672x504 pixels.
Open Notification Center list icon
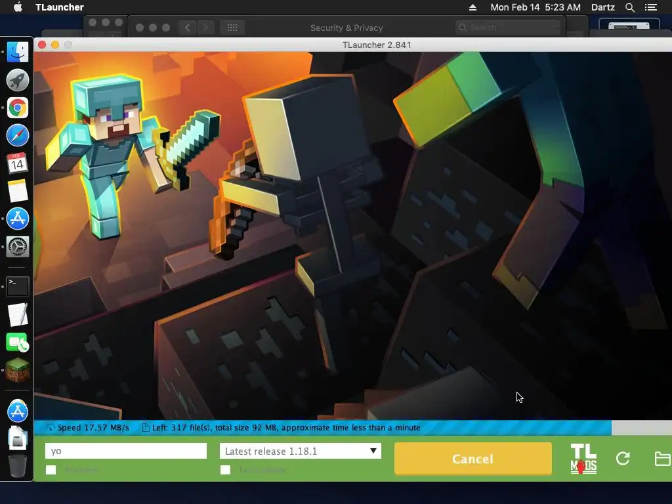651,7
